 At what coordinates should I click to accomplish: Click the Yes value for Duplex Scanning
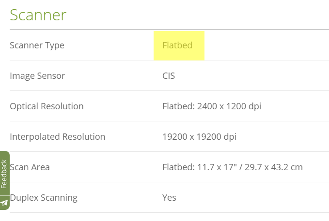(x=169, y=197)
